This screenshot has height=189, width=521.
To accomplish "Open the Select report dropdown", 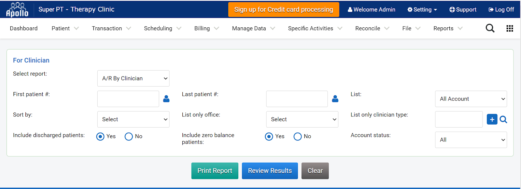I will point(133,78).
